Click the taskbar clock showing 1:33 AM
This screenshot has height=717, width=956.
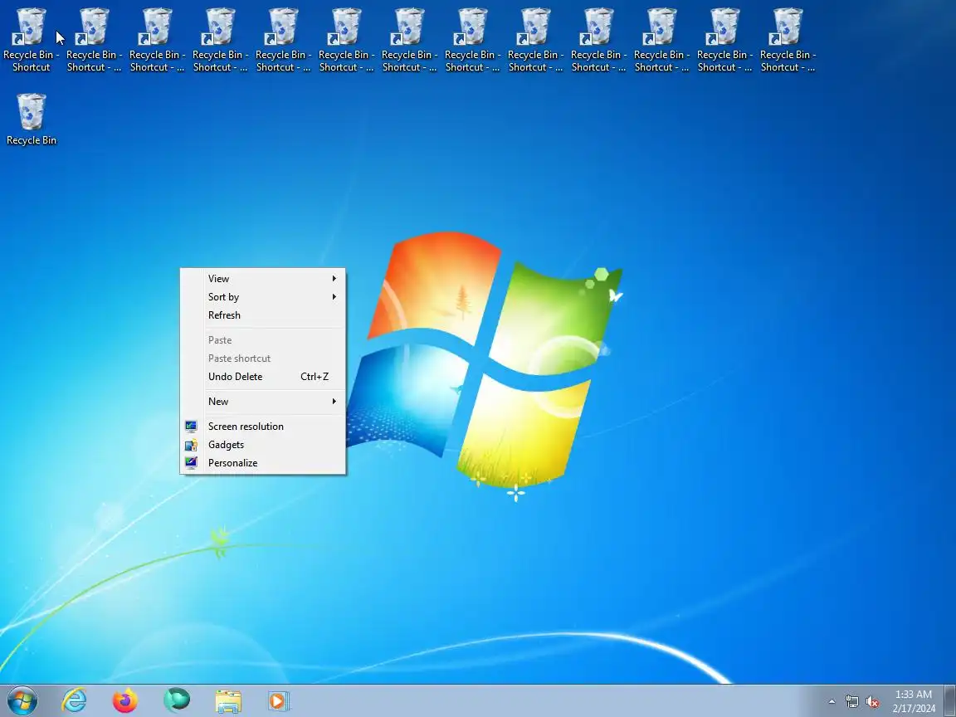pos(914,701)
